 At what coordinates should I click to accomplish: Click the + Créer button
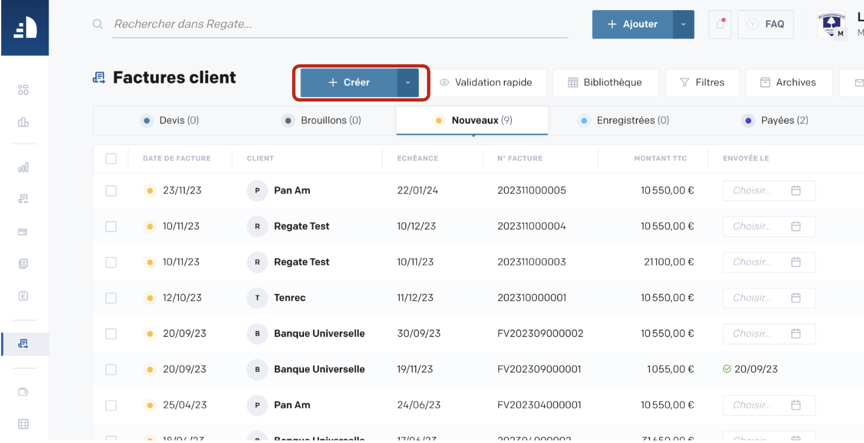(348, 82)
